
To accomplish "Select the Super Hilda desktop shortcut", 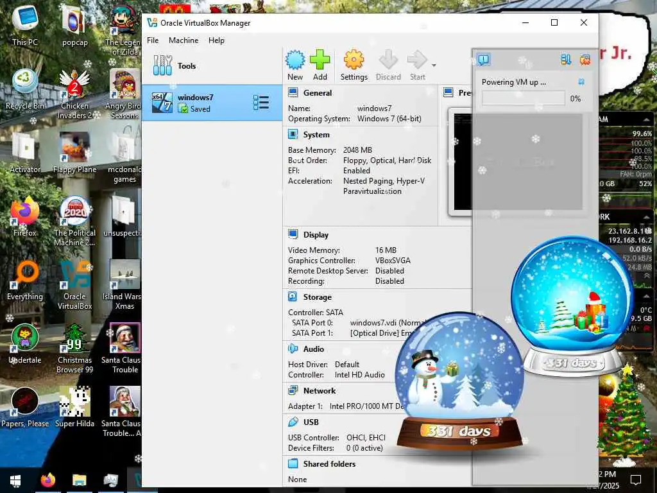I will pos(74,408).
